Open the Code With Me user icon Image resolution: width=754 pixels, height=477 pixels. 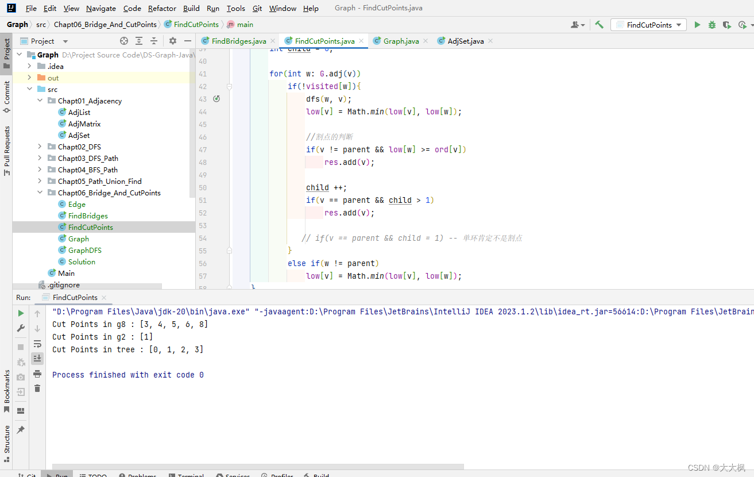coord(577,25)
